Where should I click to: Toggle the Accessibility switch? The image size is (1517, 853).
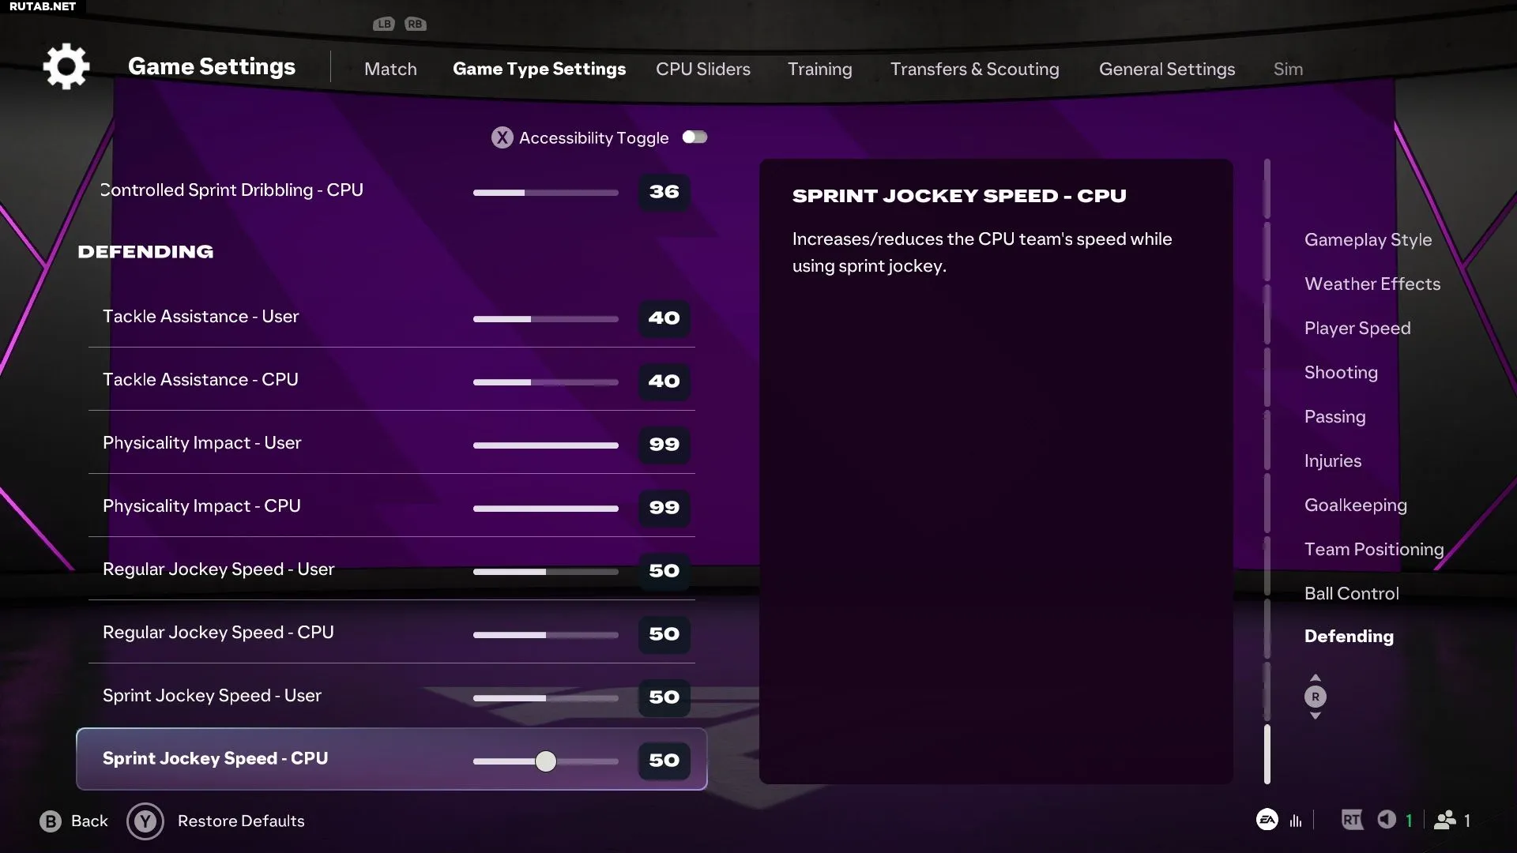695,137
